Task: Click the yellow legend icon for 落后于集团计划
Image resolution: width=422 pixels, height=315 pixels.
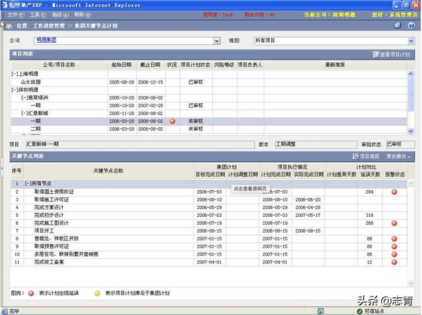Action: pos(98,293)
